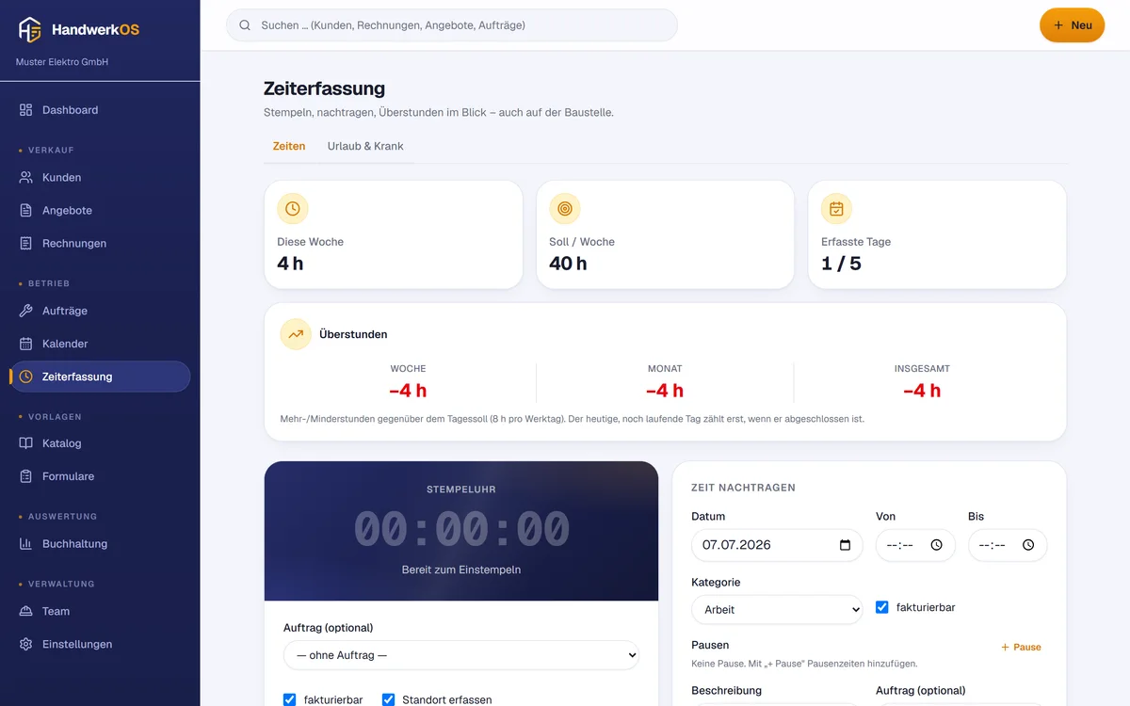Focus the Suchen search field
The image size is (1130, 706).
click(452, 25)
